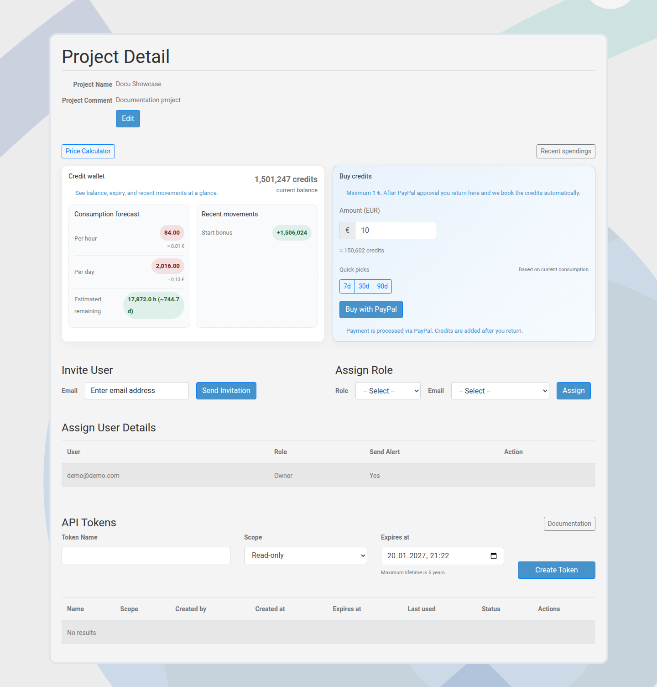Open the Role select dropdown
This screenshot has width=657, height=687.
coord(388,391)
